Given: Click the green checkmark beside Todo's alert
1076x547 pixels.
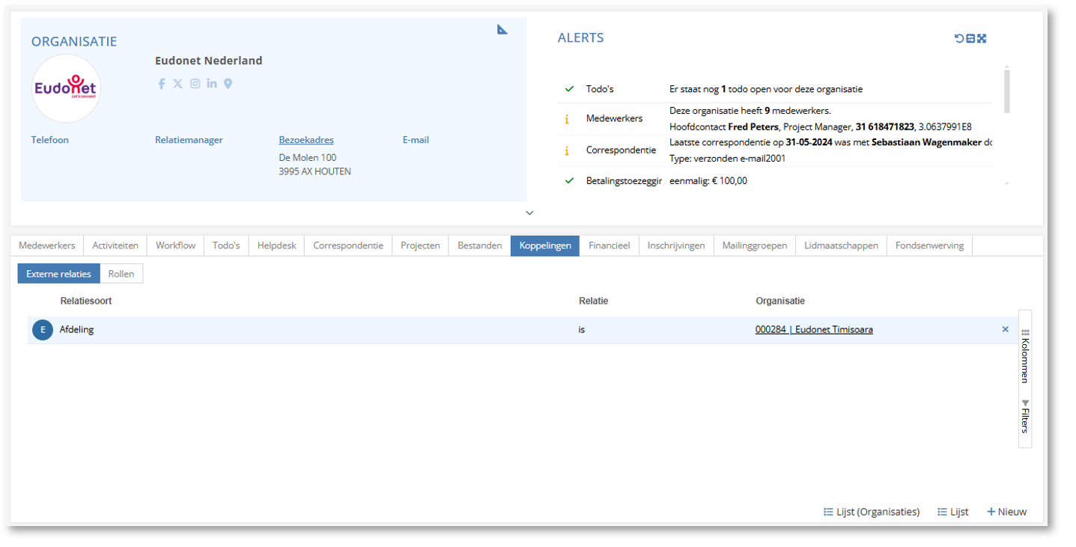Looking at the screenshot, I should coord(569,89).
